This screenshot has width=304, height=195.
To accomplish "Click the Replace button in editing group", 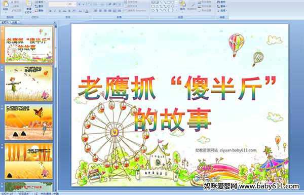I will 222,7.
